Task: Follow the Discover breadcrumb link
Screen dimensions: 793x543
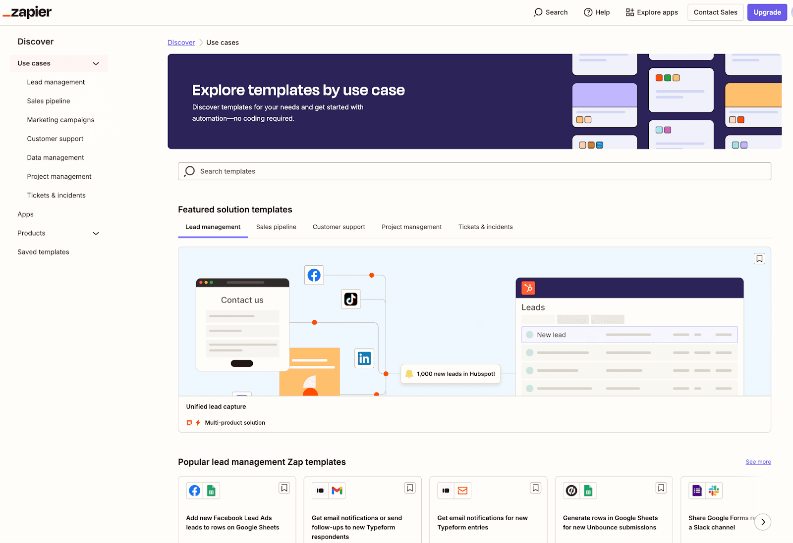Action: [x=181, y=43]
